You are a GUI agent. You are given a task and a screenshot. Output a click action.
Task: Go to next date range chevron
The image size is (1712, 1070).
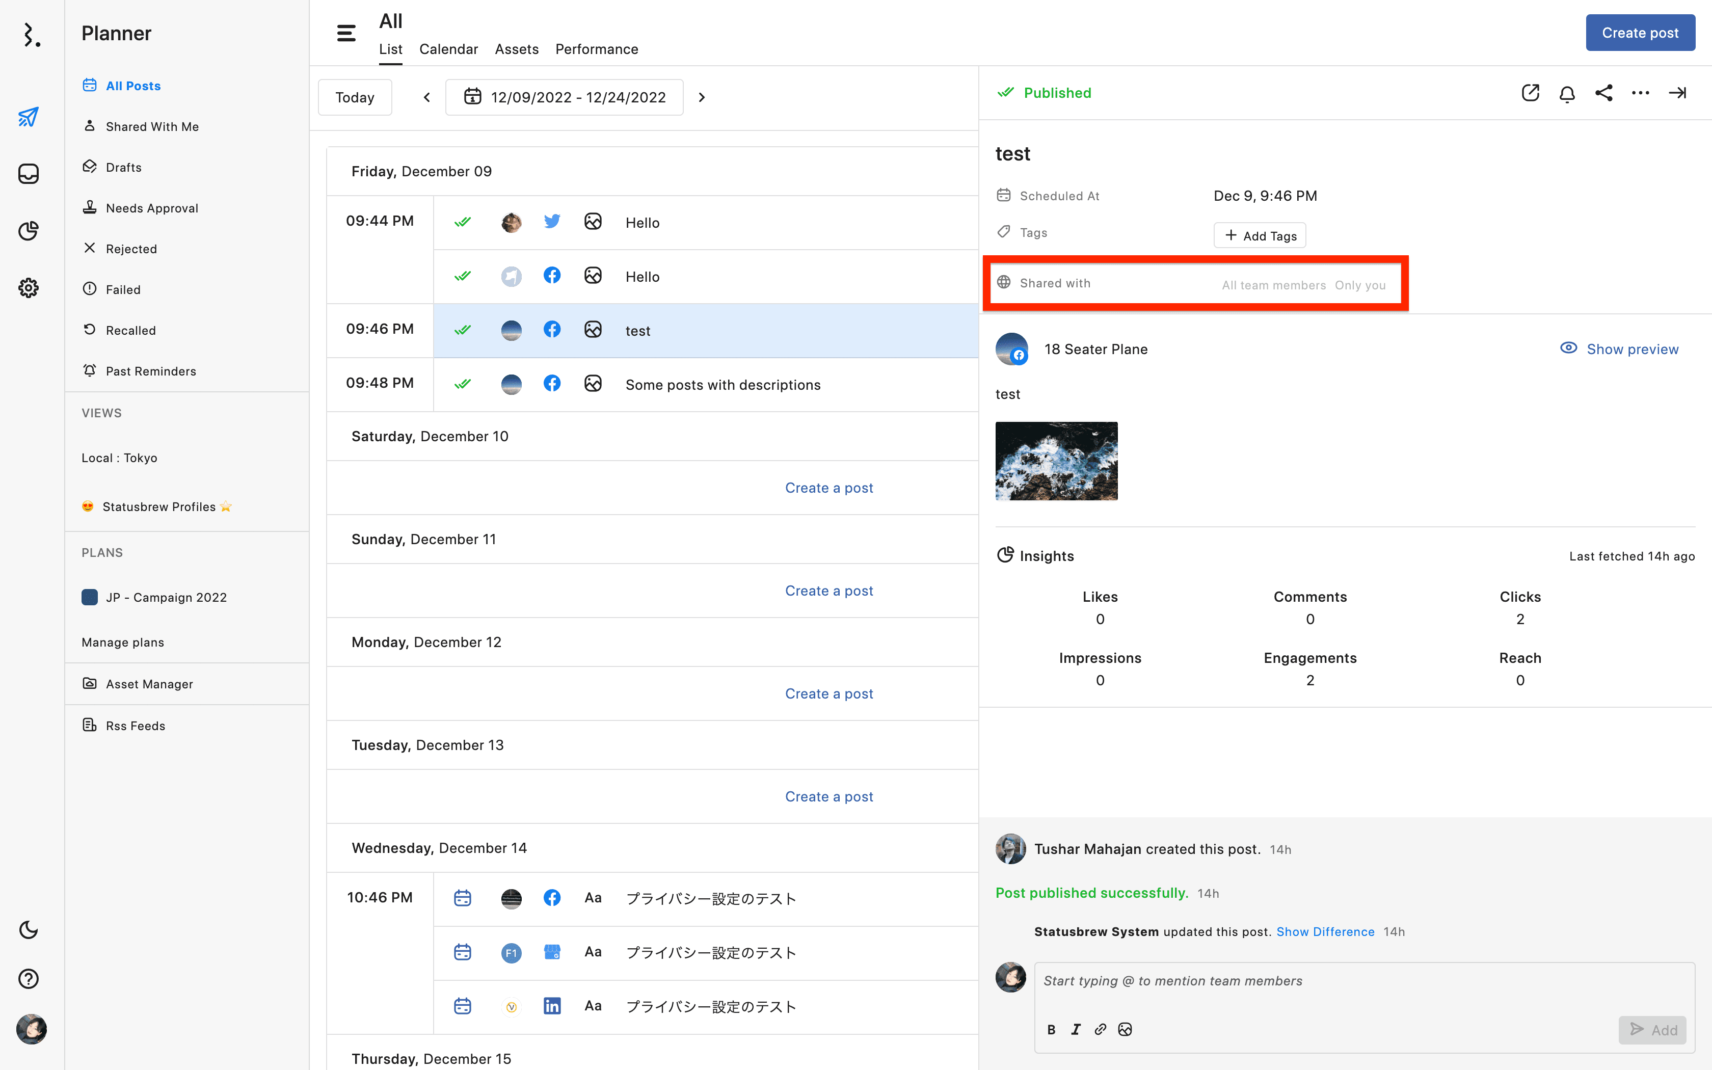702,97
